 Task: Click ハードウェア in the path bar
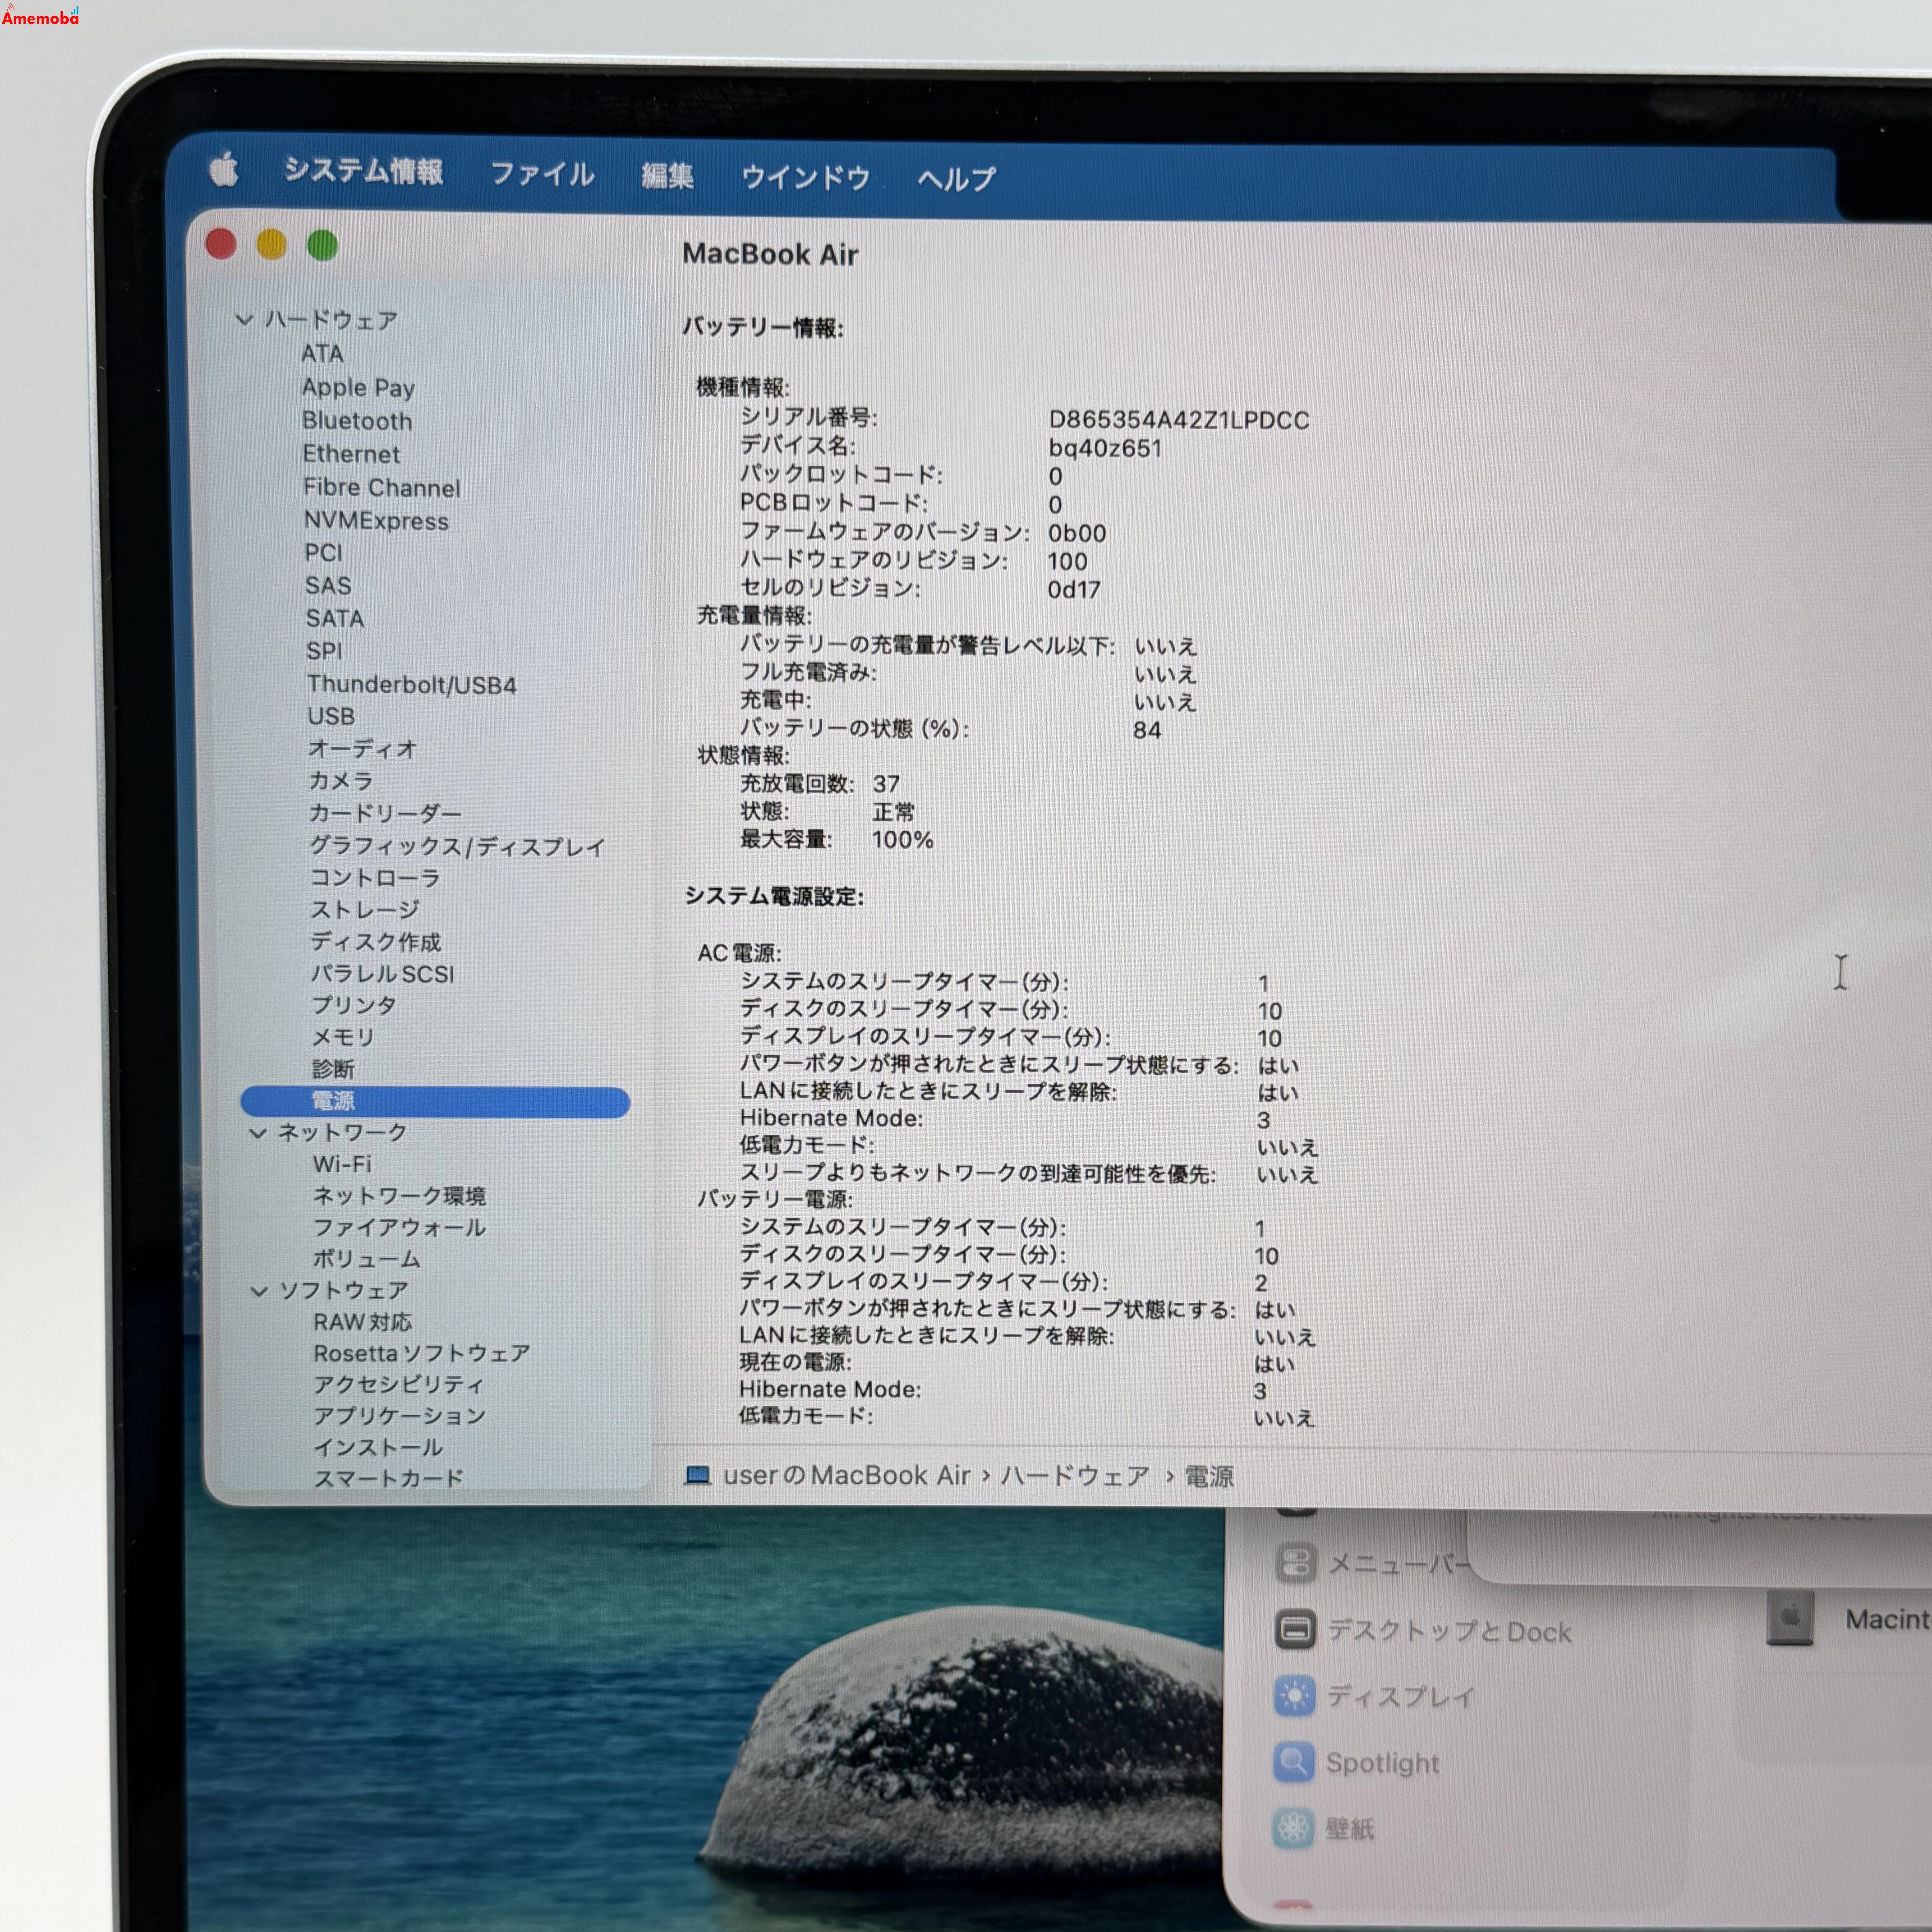pos(1075,1476)
